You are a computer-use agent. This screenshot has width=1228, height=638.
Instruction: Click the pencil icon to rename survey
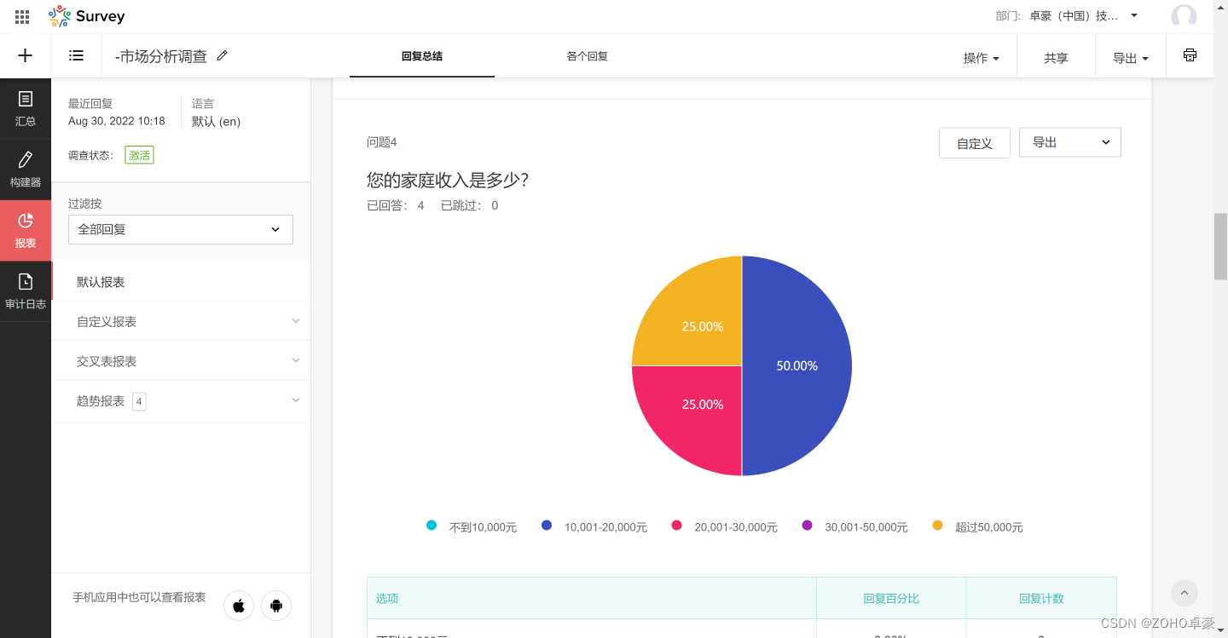[223, 55]
